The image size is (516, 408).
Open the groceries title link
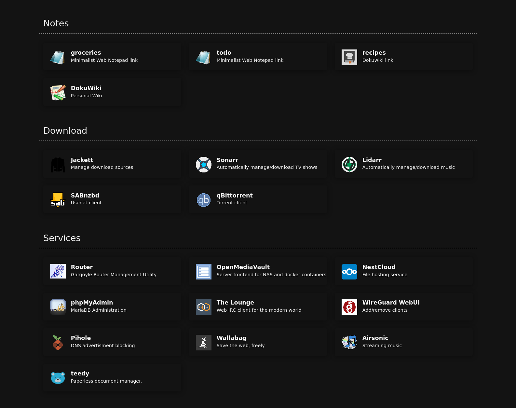pyautogui.click(x=86, y=53)
